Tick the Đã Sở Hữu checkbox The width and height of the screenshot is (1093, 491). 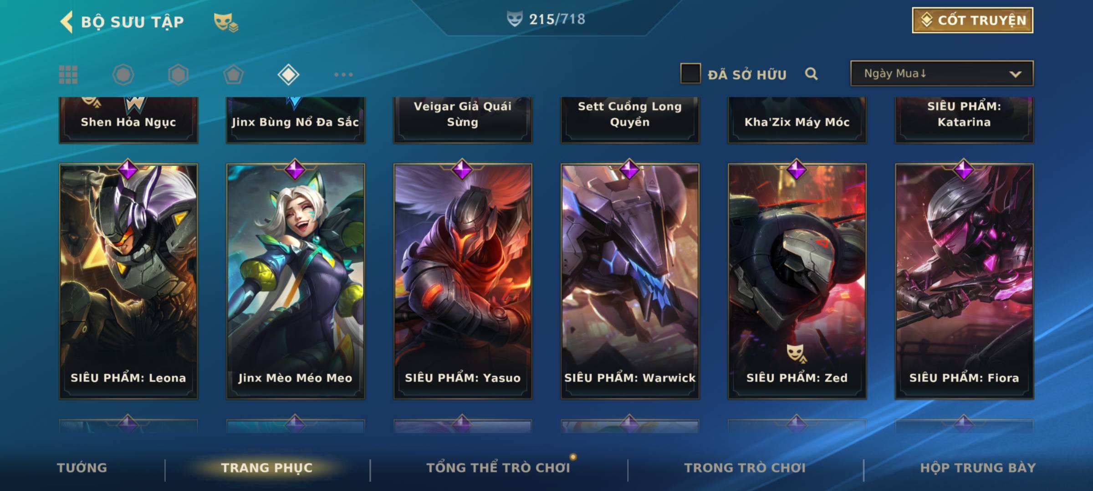[x=690, y=74]
